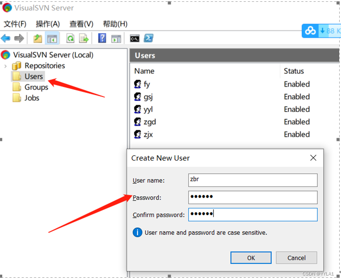341x280 pixels.
Task: Open the 操作(A) menu
Action: [48, 24]
